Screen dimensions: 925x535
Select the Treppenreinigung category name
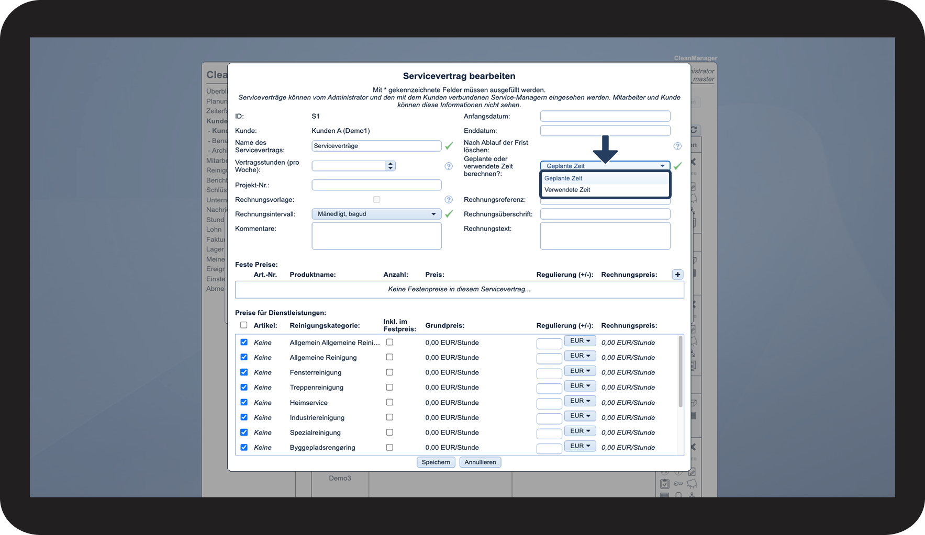[317, 388]
